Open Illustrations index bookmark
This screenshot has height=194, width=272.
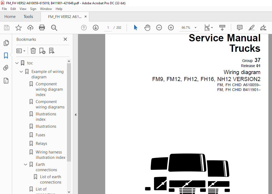(x=46, y=117)
